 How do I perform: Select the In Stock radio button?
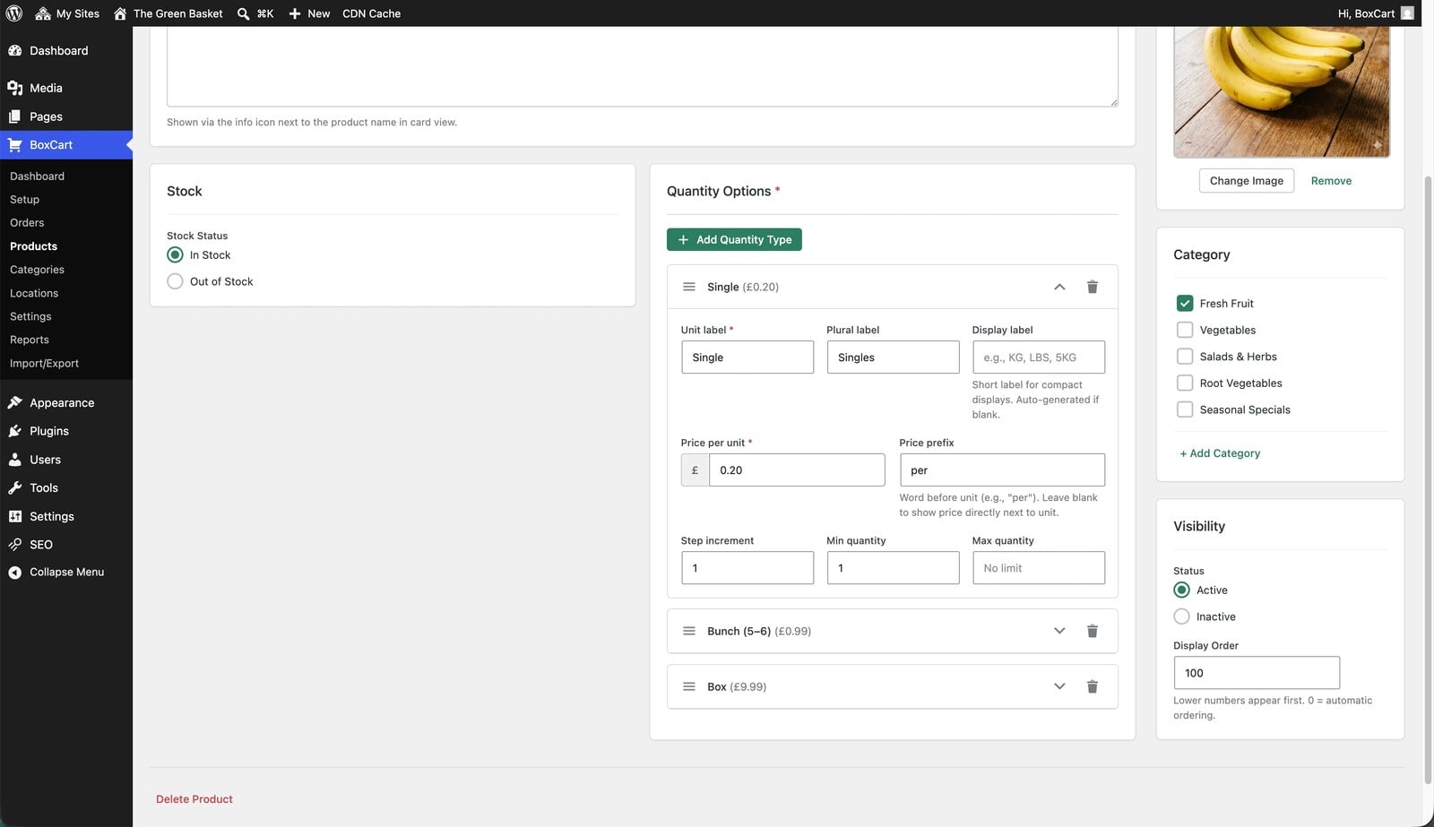click(175, 255)
